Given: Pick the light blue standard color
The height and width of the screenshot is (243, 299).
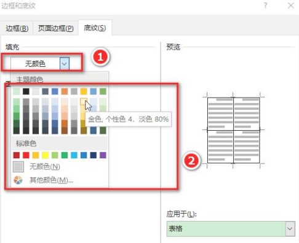Looking at the screenshot, I should pyautogui.click(x=74, y=155).
